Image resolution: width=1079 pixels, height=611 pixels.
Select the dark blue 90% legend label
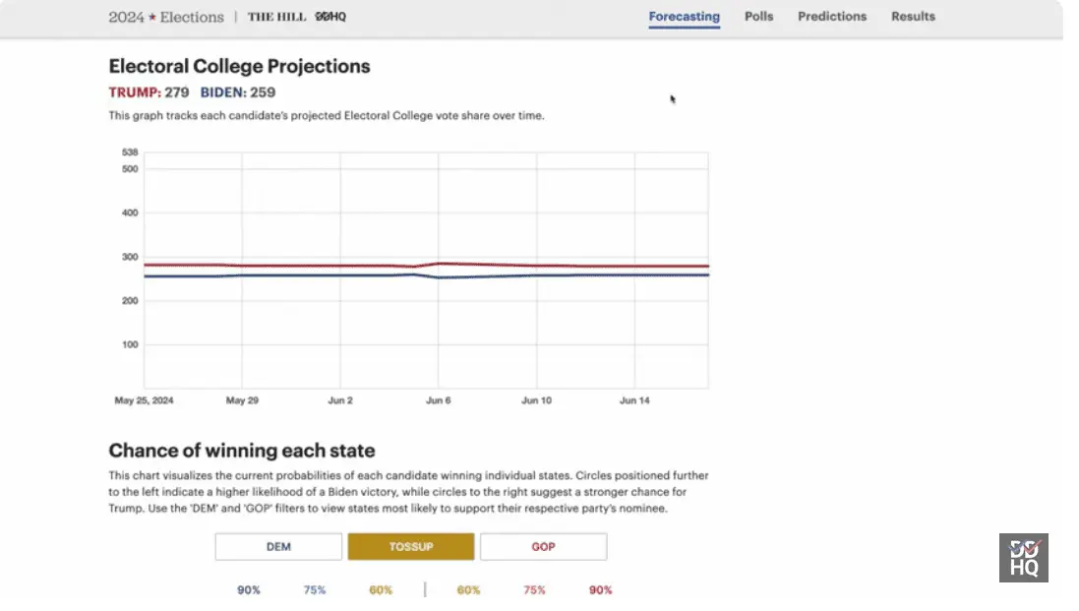pos(249,590)
